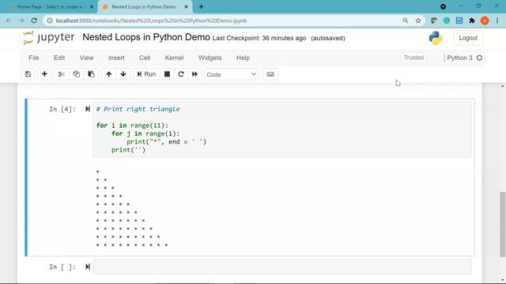
Task: Open the Insert menu
Action: 116,58
